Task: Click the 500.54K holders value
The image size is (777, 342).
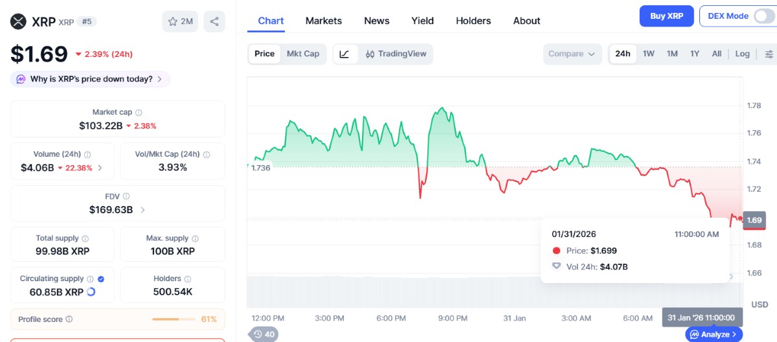Action: (x=173, y=292)
